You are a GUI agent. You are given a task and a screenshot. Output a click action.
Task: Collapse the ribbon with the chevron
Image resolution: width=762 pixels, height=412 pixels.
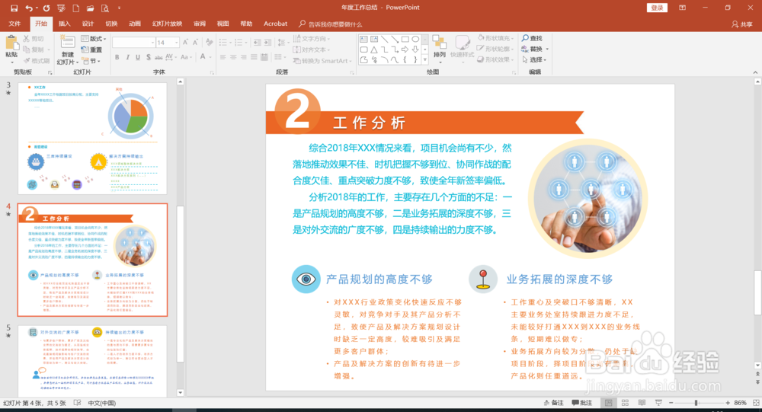click(x=755, y=72)
